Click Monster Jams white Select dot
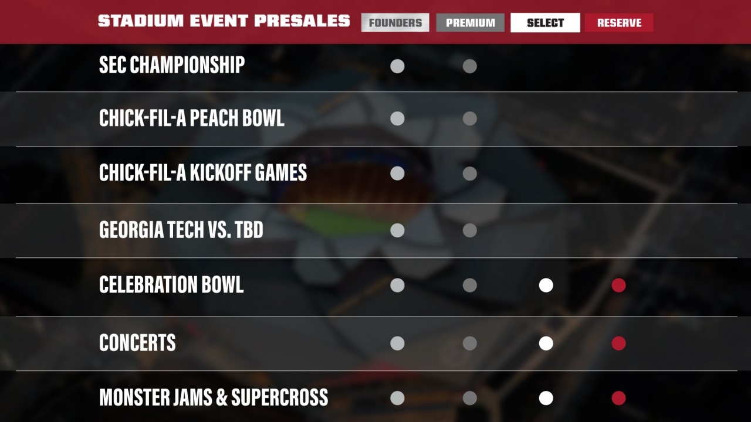 pyautogui.click(x=546, y=399)
